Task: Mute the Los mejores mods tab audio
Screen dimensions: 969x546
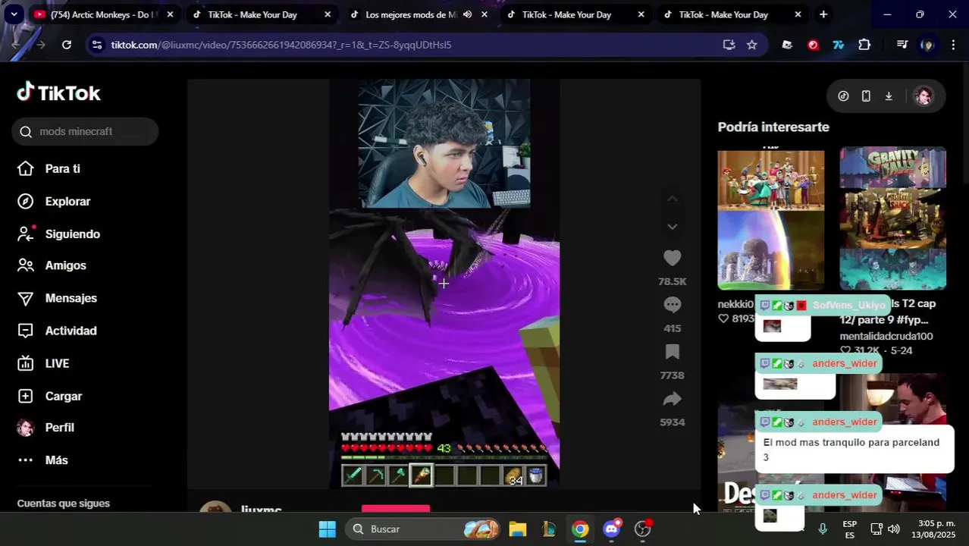Action: pos(467,14)
